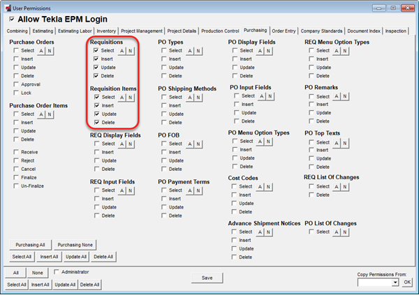Open the Inspection tab
The image size is (419, 295).
click(396, 31)
